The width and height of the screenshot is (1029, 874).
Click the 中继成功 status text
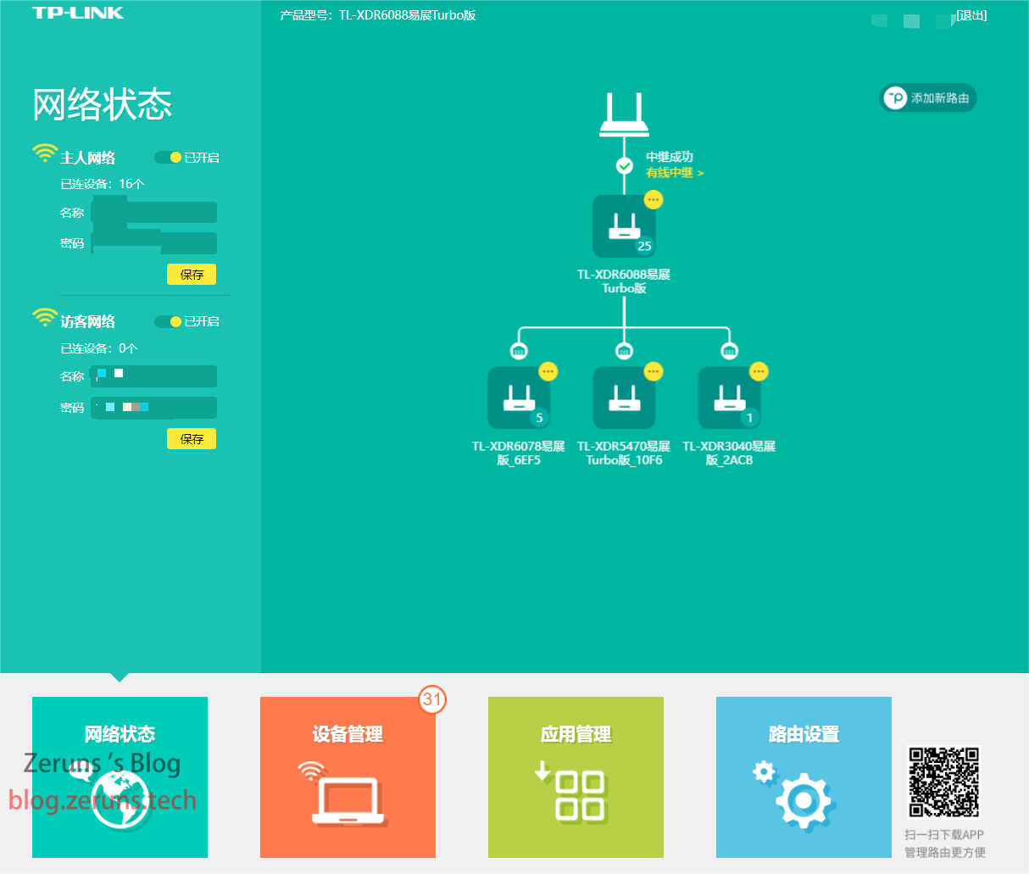coord(670,157)
